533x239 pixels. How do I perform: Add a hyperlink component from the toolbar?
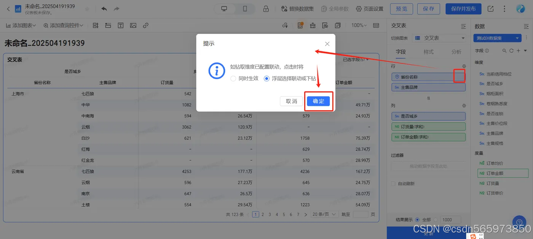145,25
